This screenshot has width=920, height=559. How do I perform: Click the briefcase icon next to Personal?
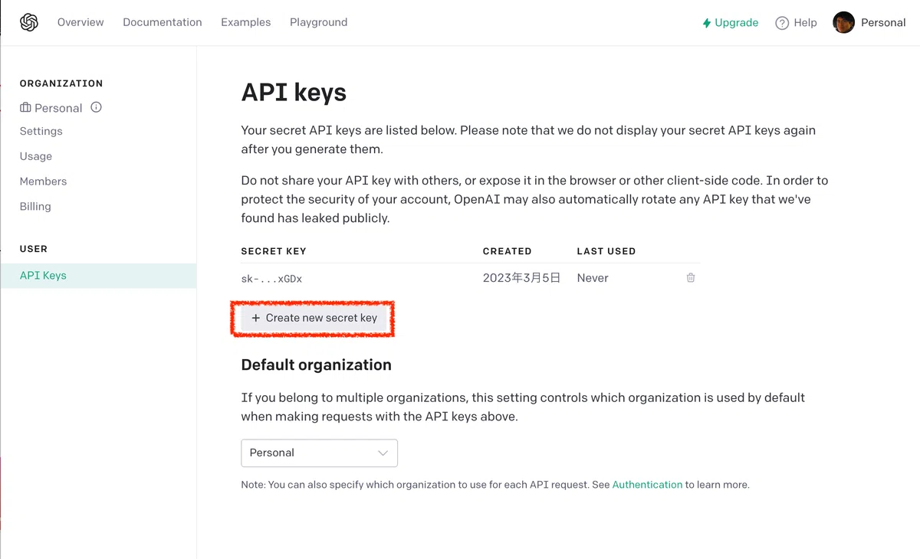tap(25, 108)
